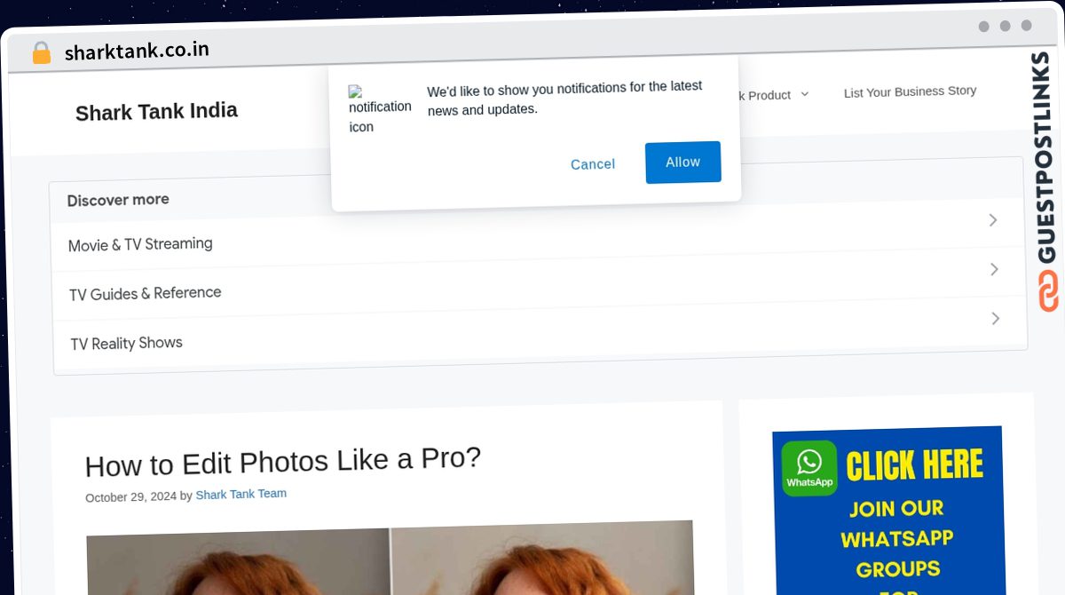
Task: Open the TV Reality Shows row
Action: (540, 334)
